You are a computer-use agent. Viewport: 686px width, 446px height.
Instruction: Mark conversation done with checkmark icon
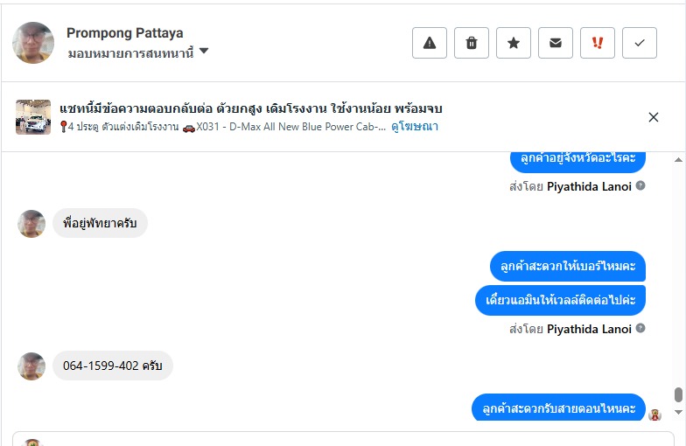coord(640,43)
